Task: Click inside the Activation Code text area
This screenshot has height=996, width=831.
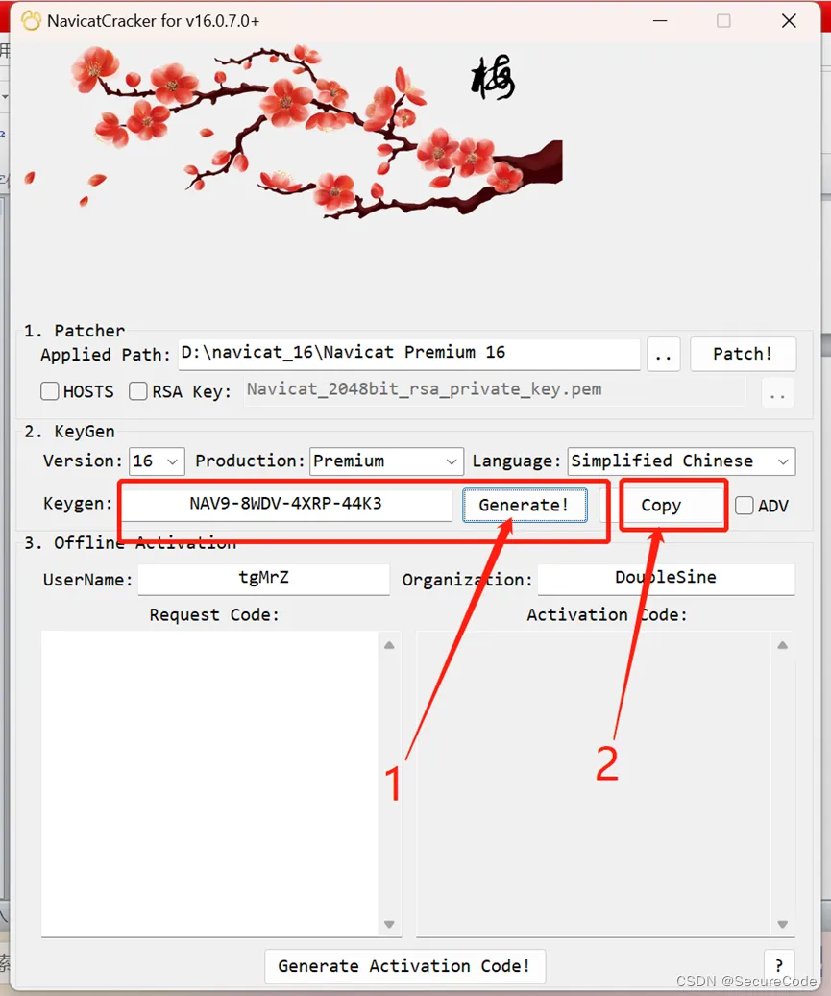Action: [x=594, y=784]
